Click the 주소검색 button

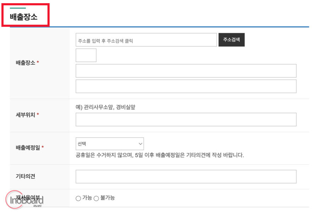pos(231,40)
